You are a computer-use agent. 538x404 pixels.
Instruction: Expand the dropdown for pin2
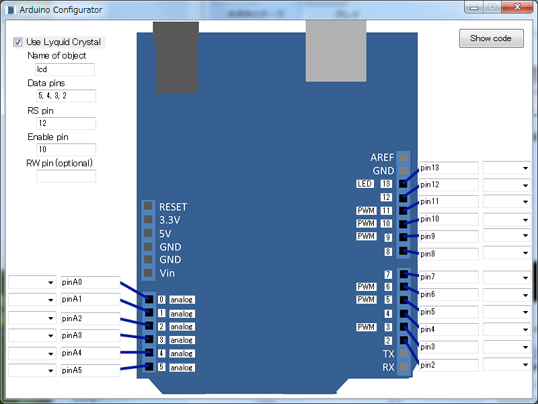[507, 364]
